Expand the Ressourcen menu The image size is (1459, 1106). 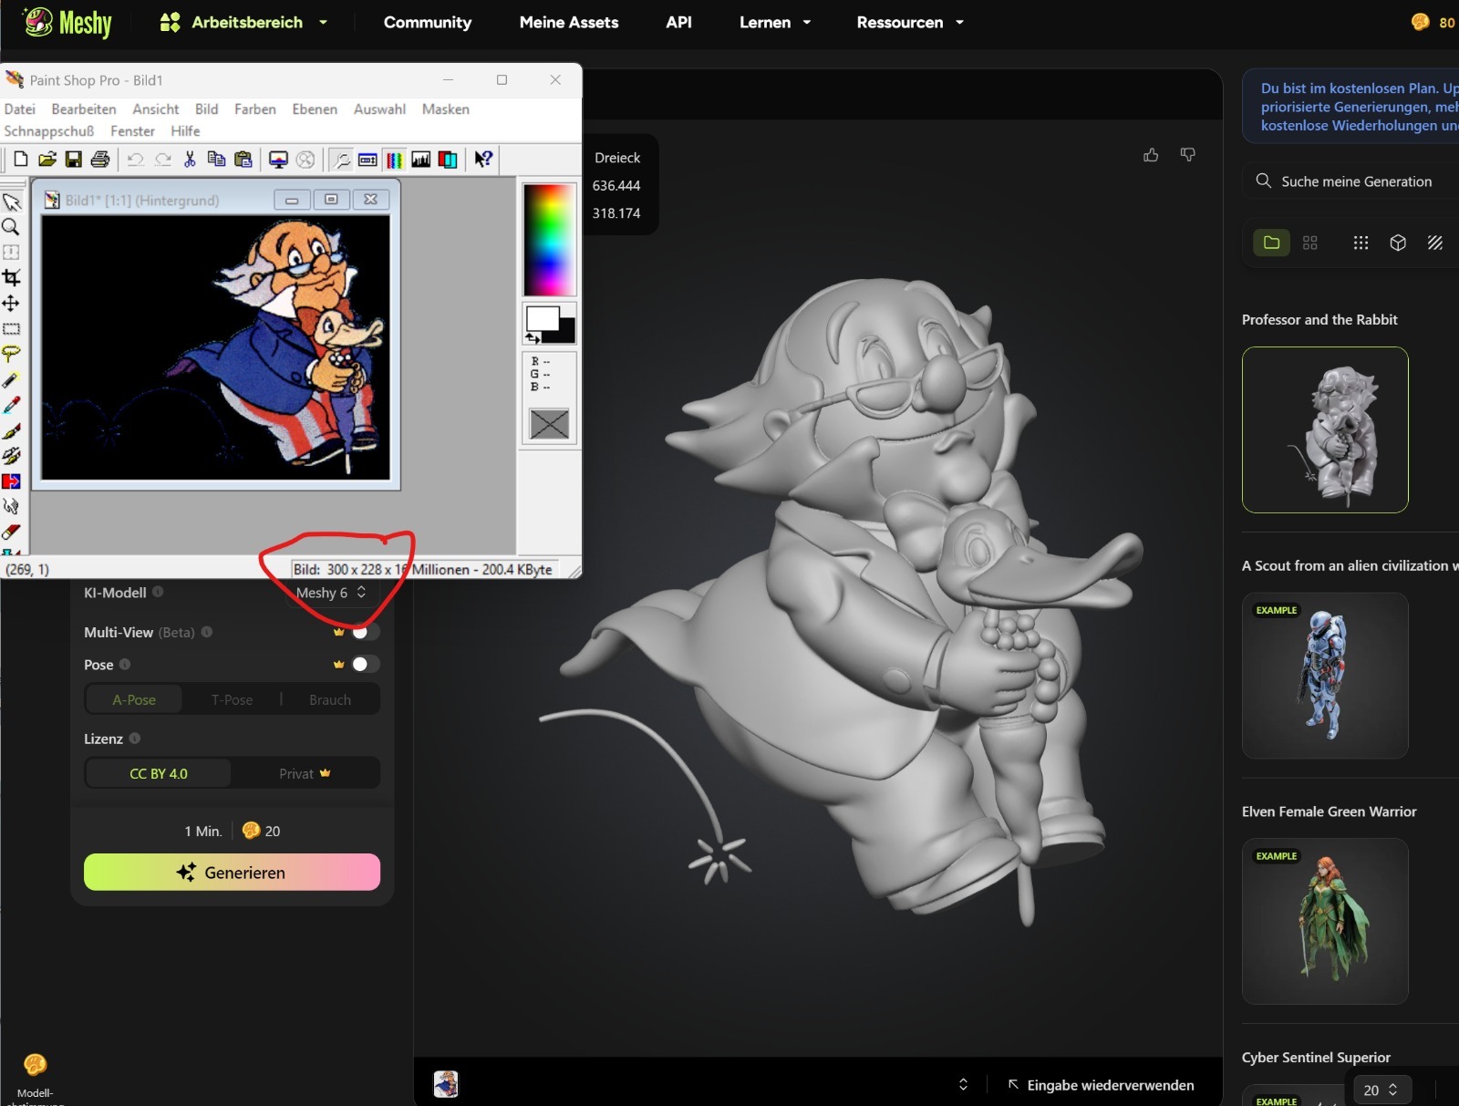pos(909,22)
